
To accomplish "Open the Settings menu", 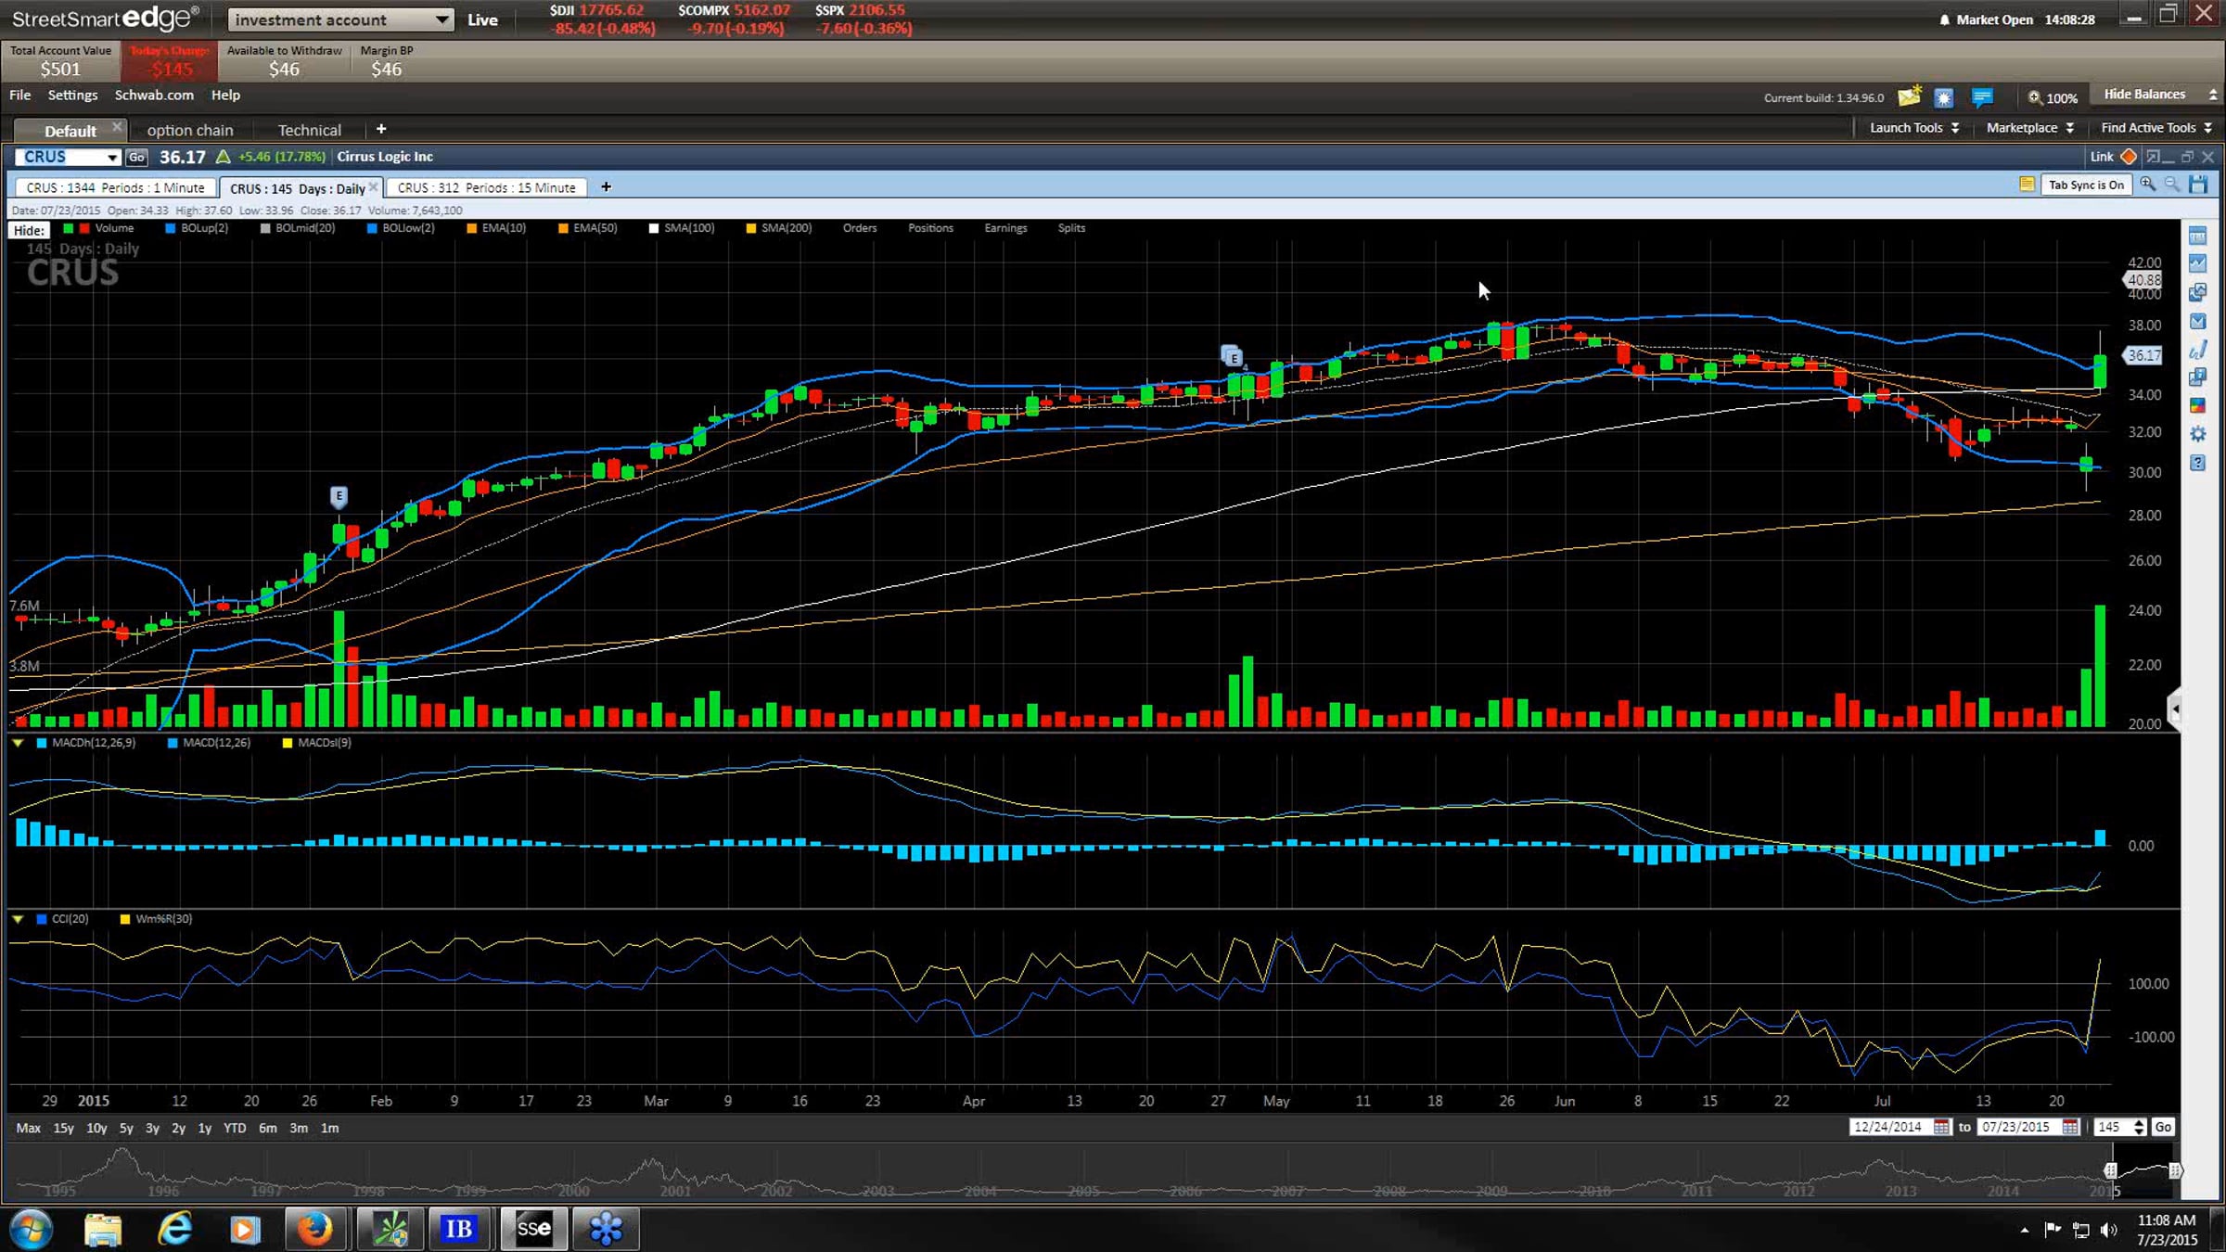I will pyautogui.click(x=72, y=95).
